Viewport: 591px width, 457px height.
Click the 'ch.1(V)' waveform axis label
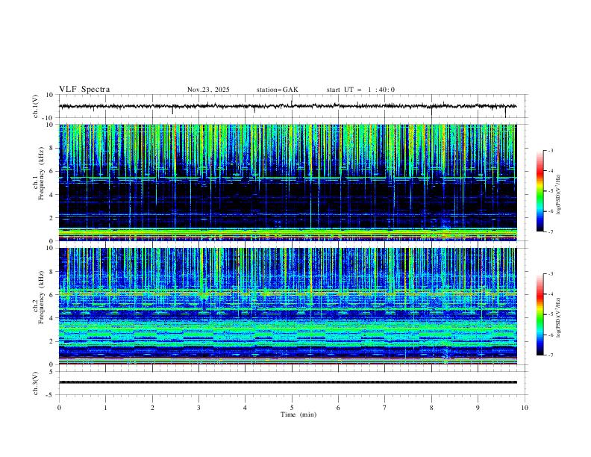pos(36,106)
